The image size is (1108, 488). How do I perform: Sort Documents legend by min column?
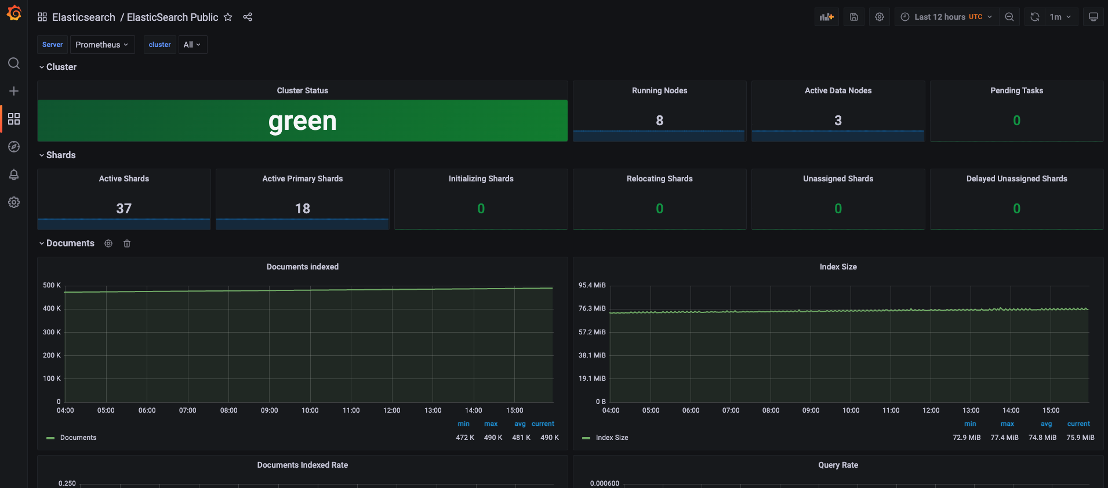(464, 424)
